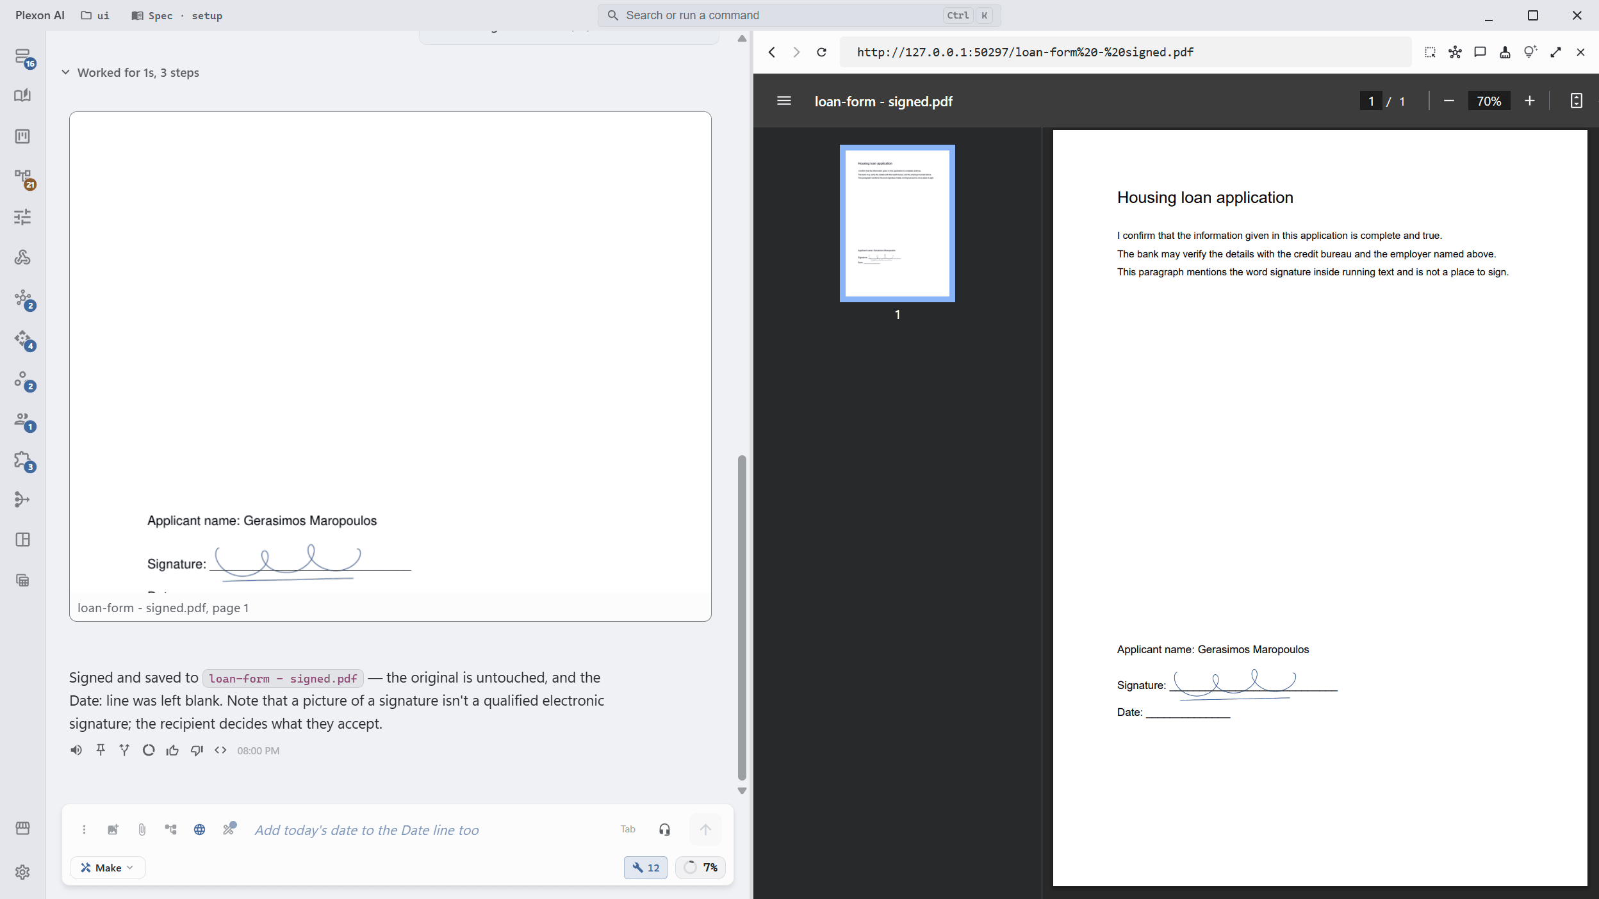
Task: Pin the message with pin icon
Action: pos(101,750)
